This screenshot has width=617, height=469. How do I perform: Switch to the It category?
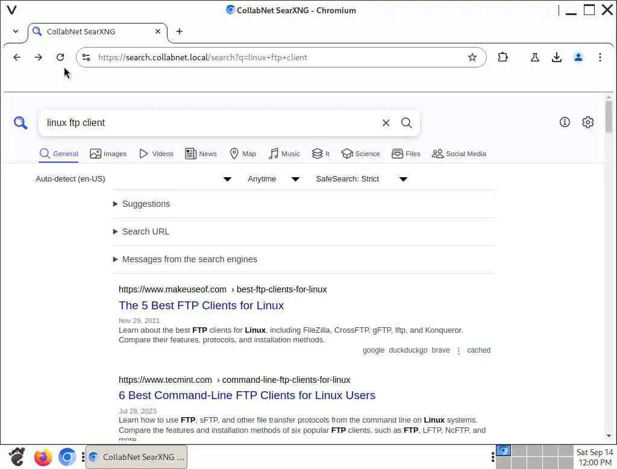[321, 154]
